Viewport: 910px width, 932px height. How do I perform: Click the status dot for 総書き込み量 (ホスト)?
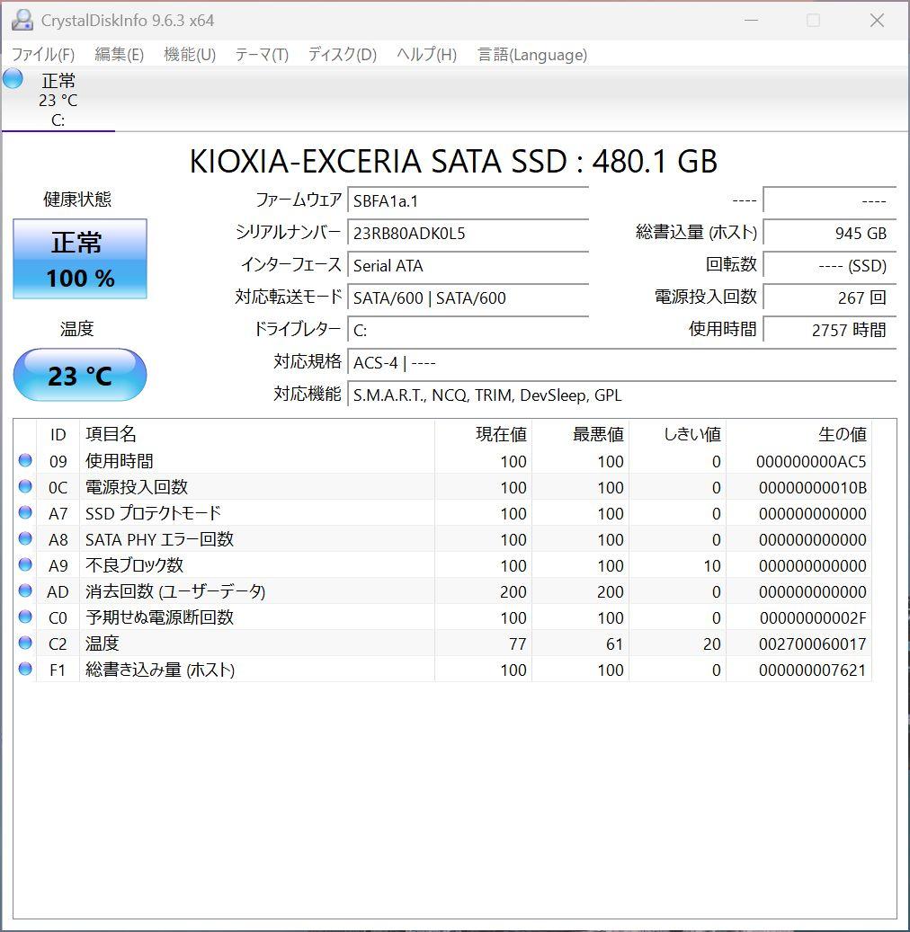[x=25, y=670]
